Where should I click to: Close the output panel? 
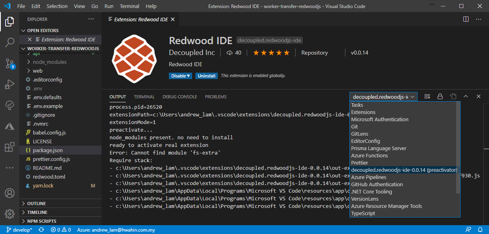479,97
